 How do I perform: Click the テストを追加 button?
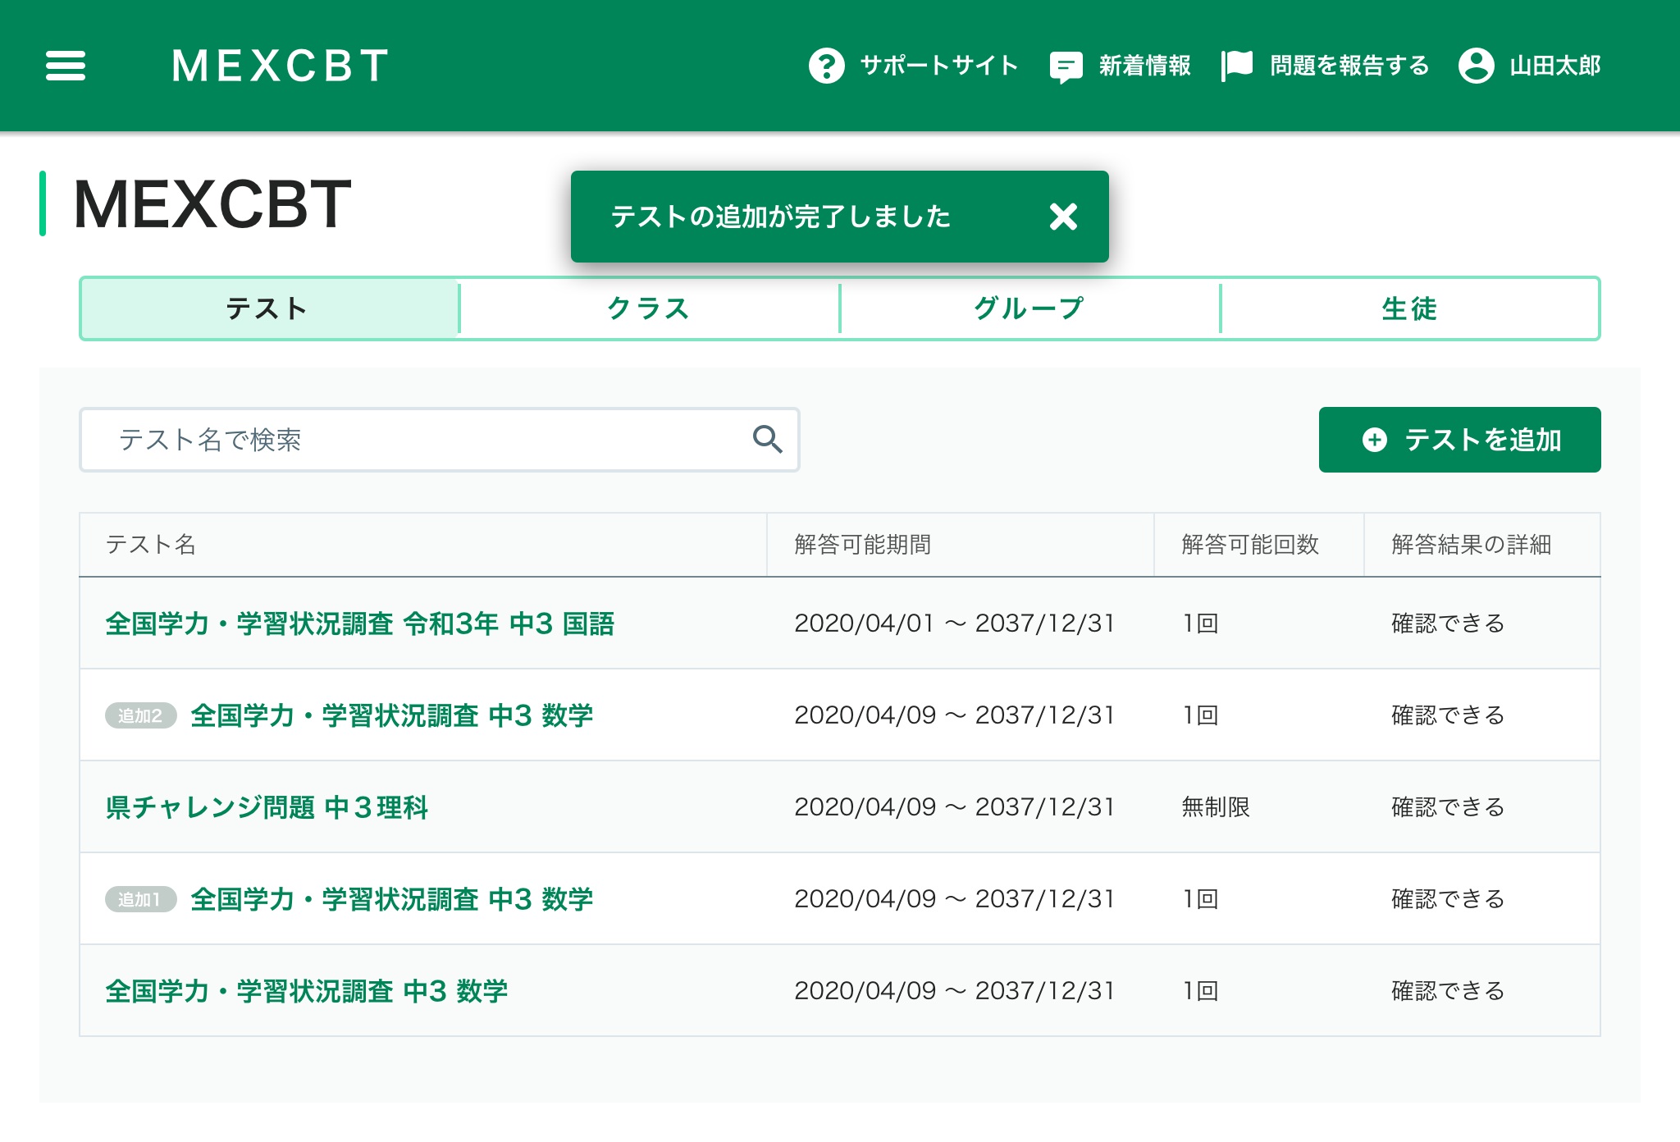coord(1459,440)
